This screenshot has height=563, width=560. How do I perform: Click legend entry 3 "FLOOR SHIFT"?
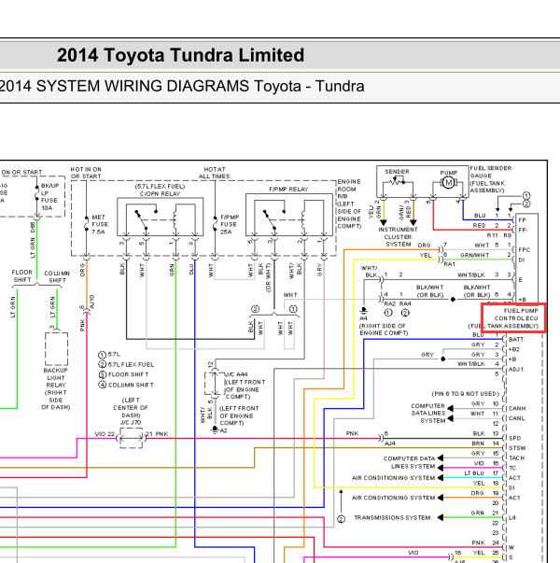pyautogui.click(x=123, y=374)
